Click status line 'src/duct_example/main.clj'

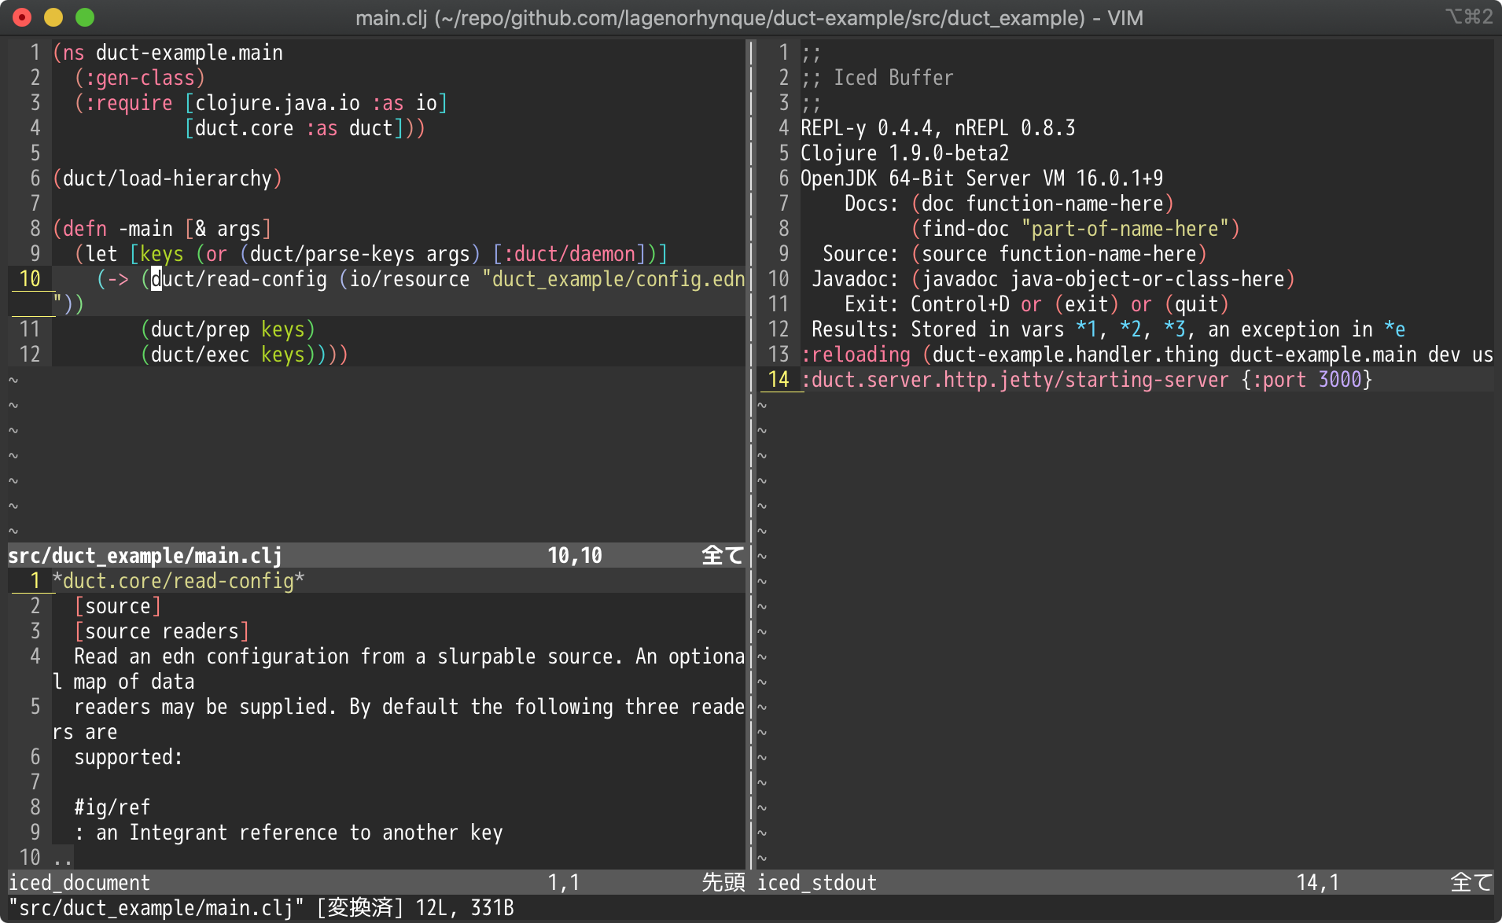point(145,556)
